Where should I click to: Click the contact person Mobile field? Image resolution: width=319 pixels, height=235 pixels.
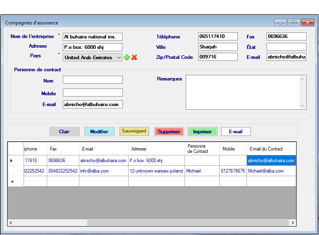coord(92,93)
